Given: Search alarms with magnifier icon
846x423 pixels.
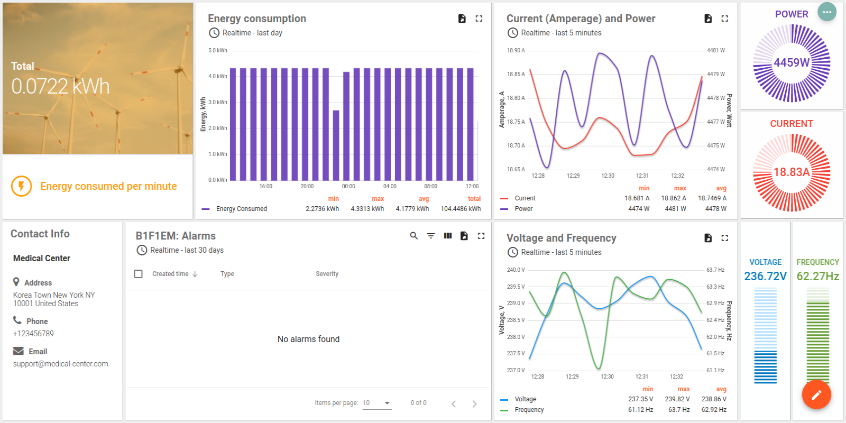Looking at the screenshot, I should [x=414, y=236].
